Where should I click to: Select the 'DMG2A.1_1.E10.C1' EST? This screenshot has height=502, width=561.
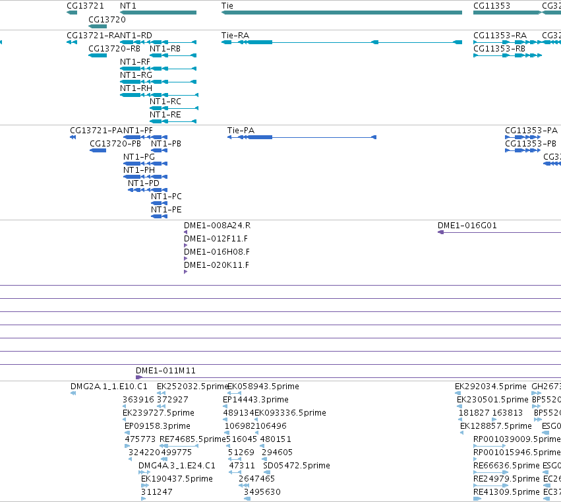[73, 393]
